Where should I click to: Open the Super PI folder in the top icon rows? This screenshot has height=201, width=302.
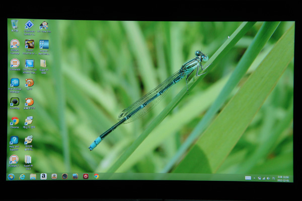pyautogui.click(x=44, y=66)
